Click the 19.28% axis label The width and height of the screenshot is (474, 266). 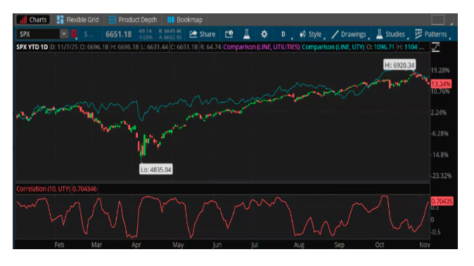pos(440,70)
